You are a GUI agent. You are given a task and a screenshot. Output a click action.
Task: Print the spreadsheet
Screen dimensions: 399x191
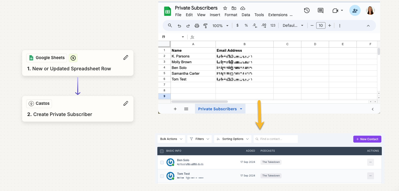click(197, 26)
